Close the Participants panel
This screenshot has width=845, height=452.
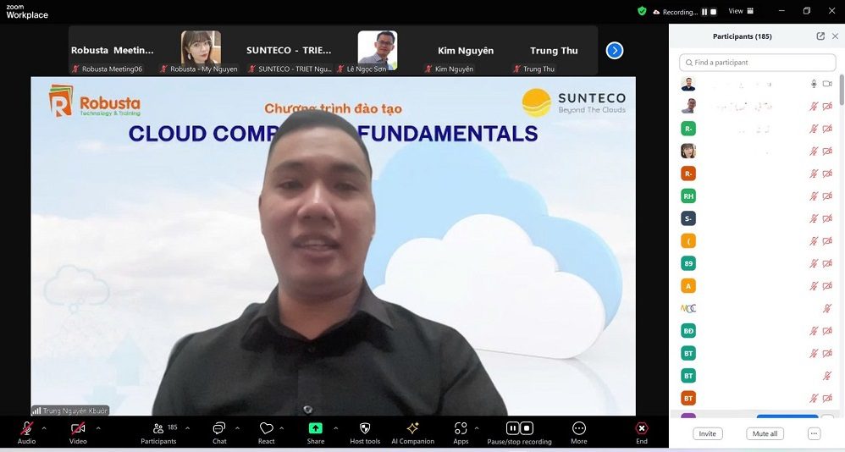(835, 36)
